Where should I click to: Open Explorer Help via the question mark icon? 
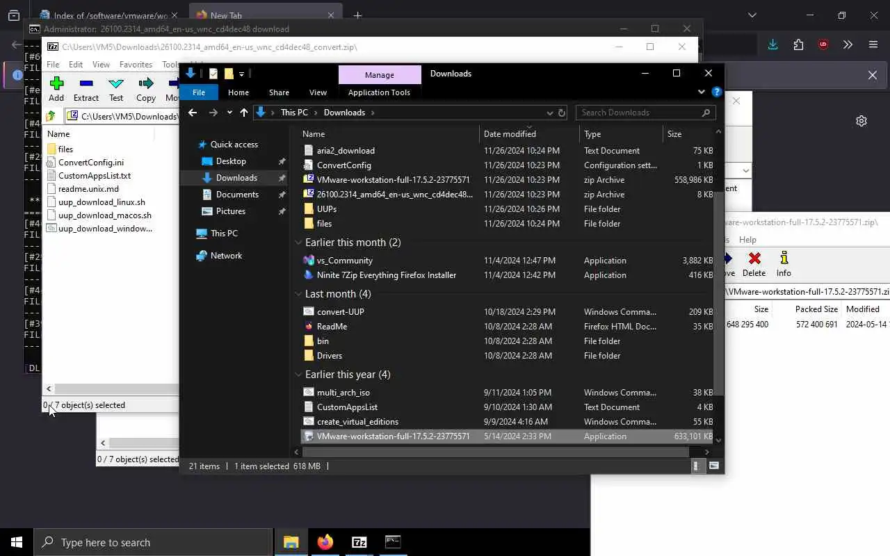(717, 92)
